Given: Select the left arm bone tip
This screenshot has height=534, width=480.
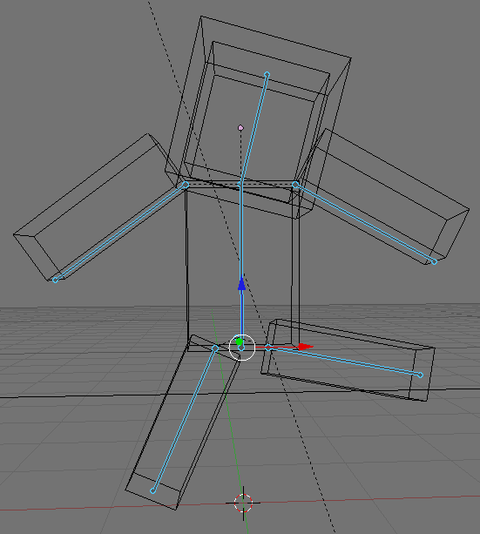Looking at the screenshot, I should tap(56, 280).
